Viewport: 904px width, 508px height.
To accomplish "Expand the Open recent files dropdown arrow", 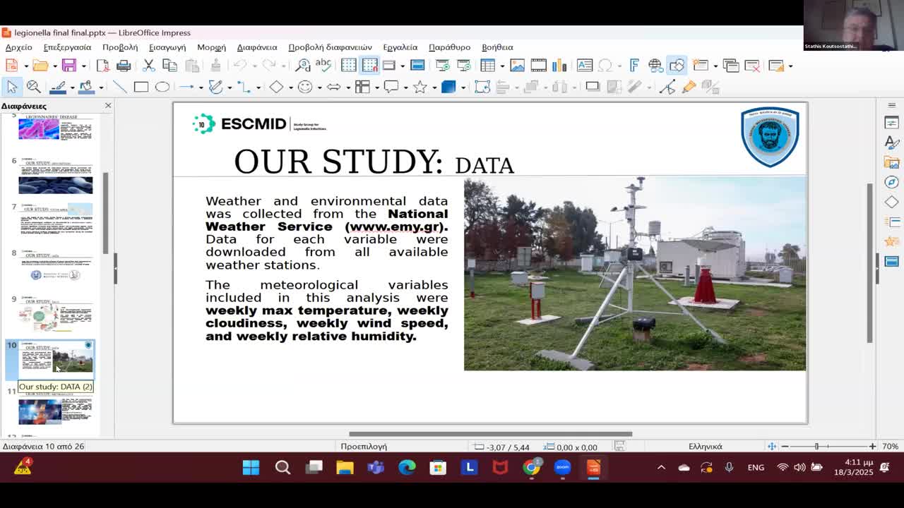I will point(54,66).
